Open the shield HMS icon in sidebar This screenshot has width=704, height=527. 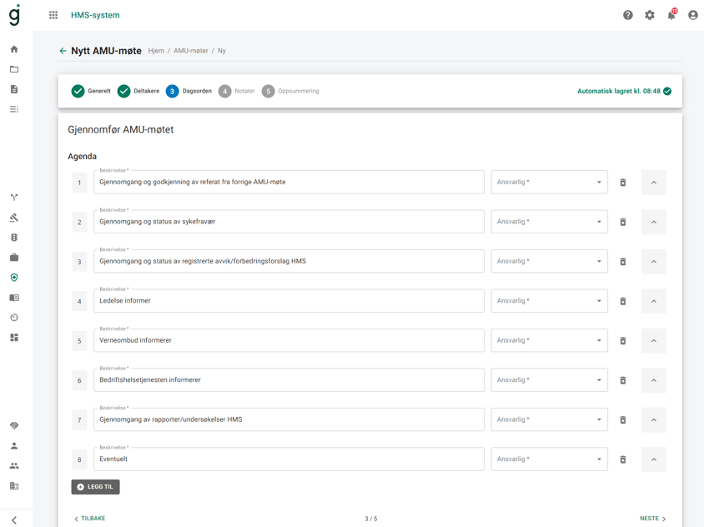pos(14,278)
